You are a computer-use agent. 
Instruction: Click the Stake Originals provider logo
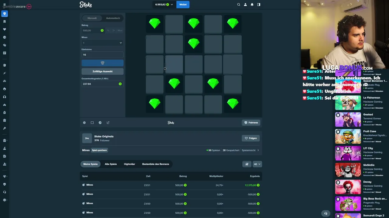[x=87, y=138]
